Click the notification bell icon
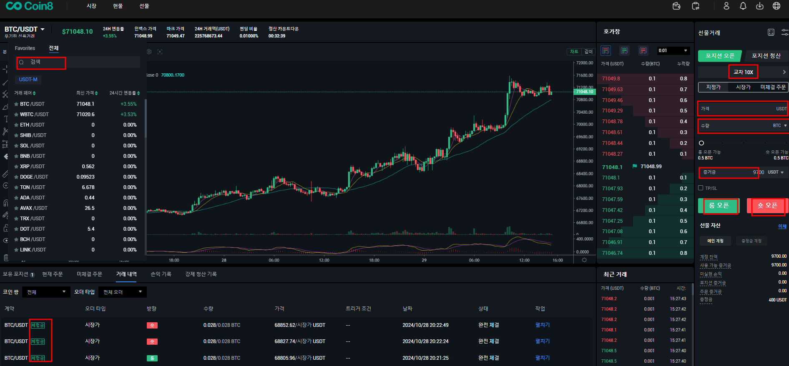 point(743,6)
